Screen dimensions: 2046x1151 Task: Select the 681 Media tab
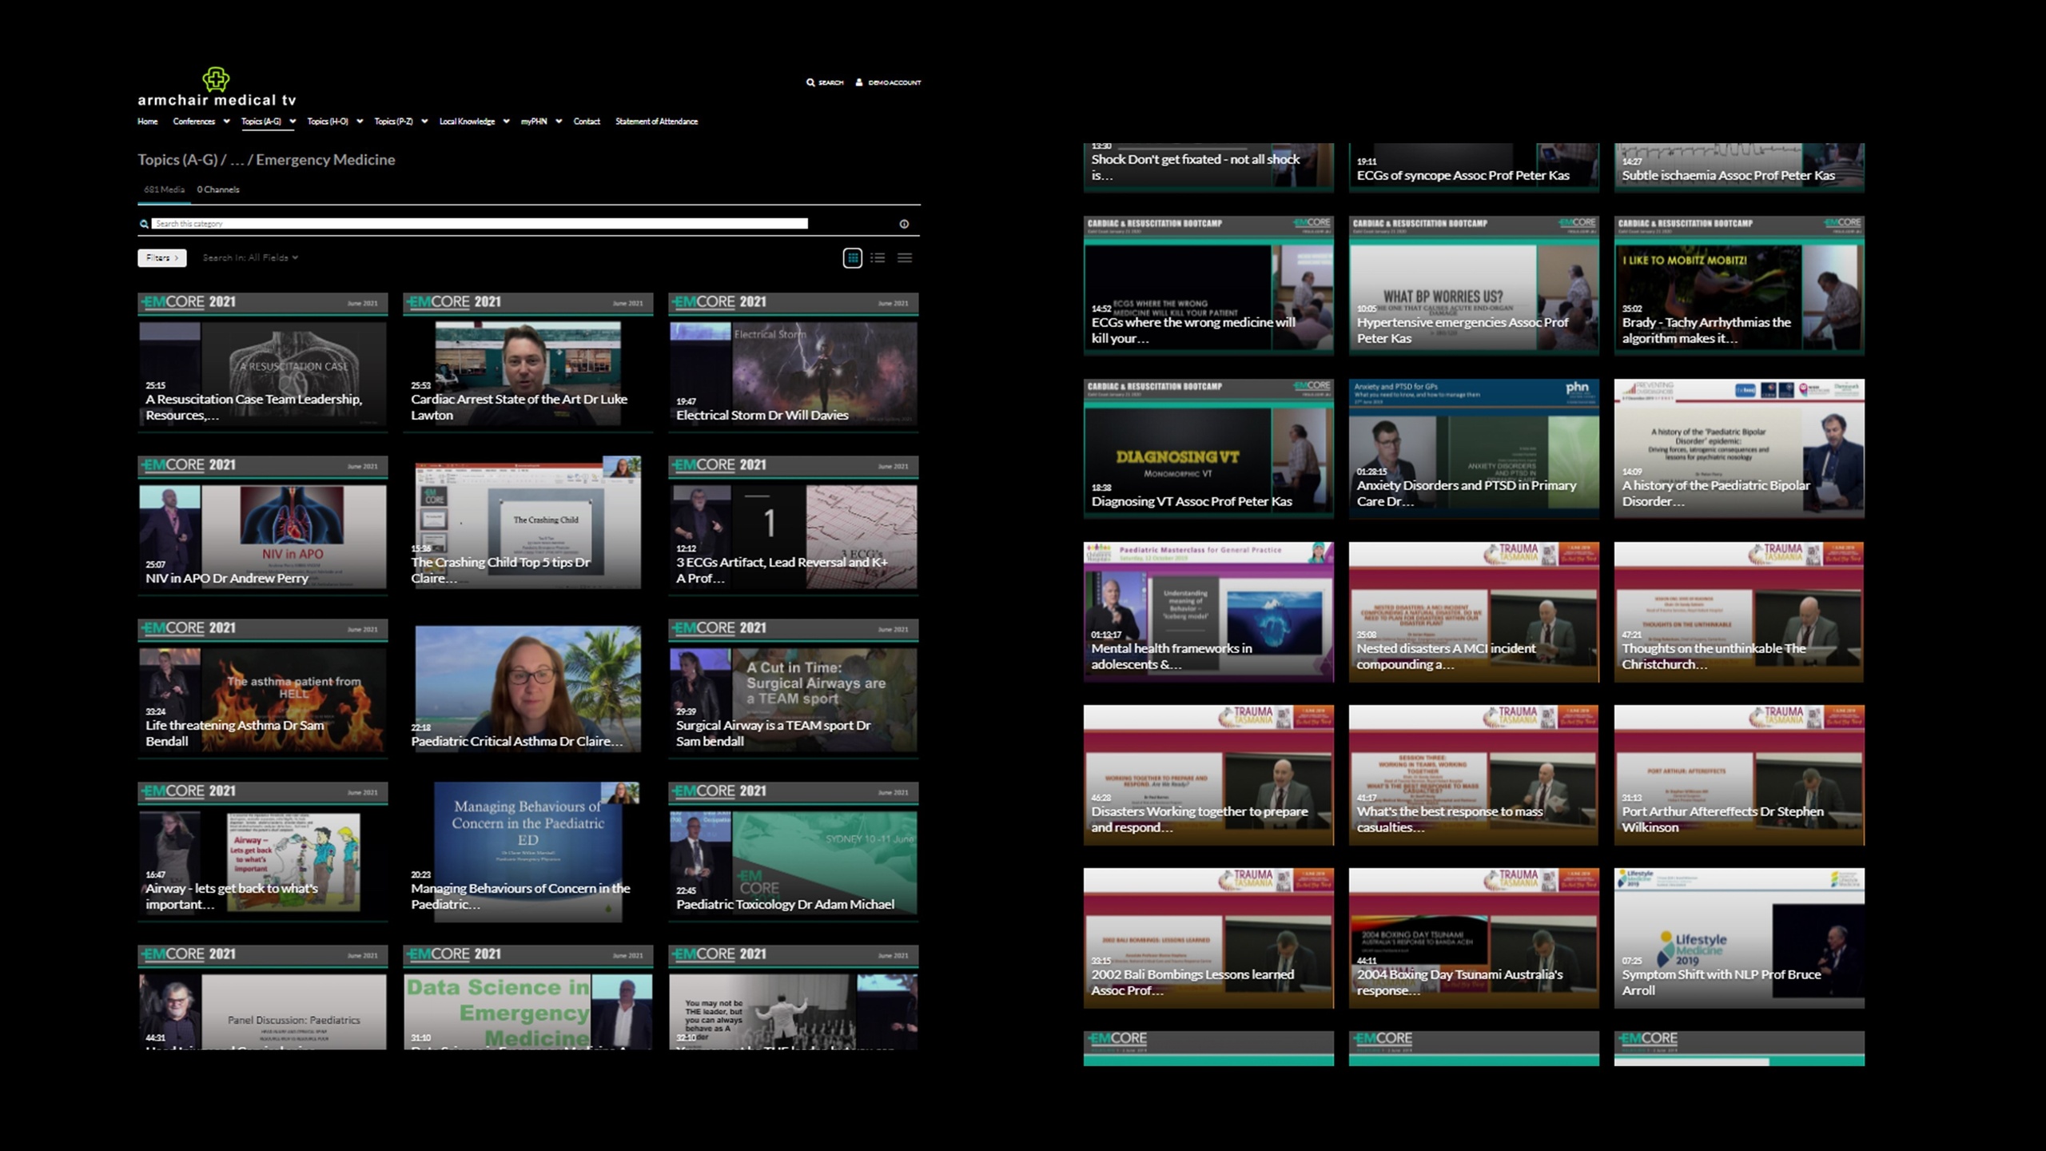point(164,190)
